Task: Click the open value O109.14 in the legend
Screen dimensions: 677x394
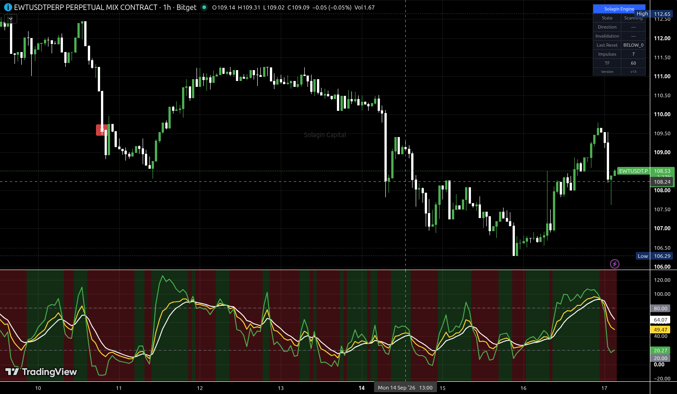Action: click(x=224, y=8)
